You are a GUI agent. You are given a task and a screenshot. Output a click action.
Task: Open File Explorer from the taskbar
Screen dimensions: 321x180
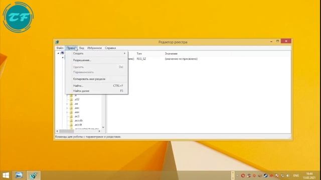click(x=19, y=175)
